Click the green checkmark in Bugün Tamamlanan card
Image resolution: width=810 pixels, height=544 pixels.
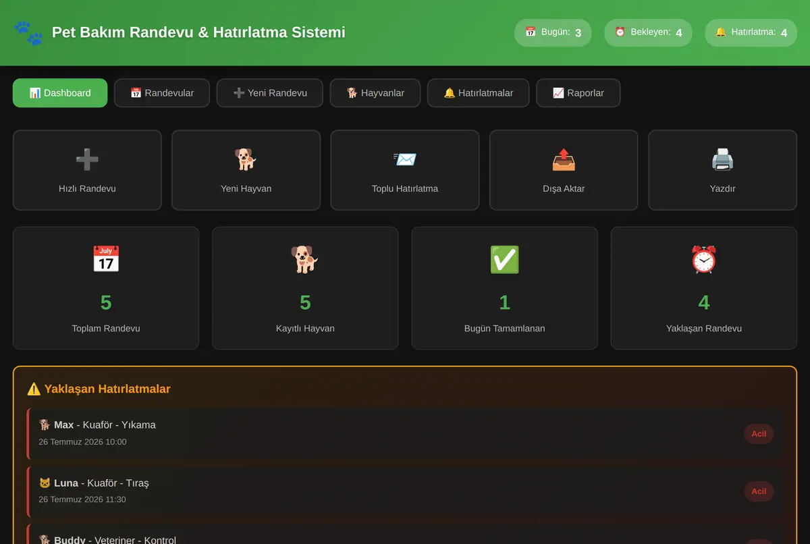pos(505,259)
